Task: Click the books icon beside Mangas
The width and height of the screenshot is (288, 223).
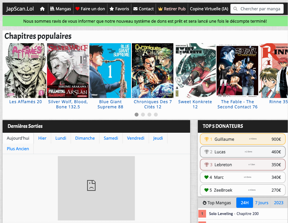Action: click(x=52, y=9)
